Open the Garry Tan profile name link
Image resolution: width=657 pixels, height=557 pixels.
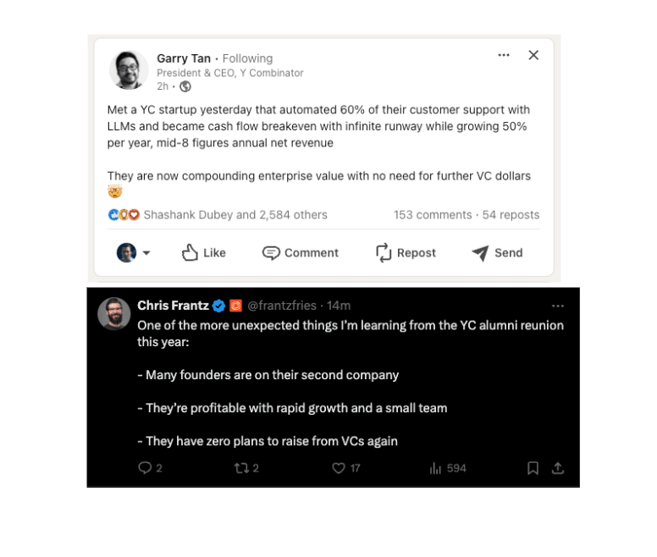click(x=183, y=58)
